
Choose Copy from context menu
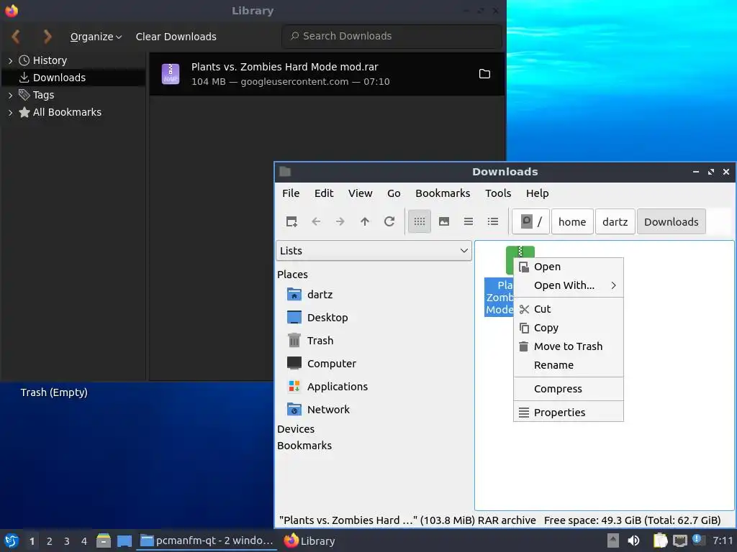pyautogui.click(x=569, y=328)
